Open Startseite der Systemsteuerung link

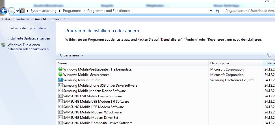point(30,28)
